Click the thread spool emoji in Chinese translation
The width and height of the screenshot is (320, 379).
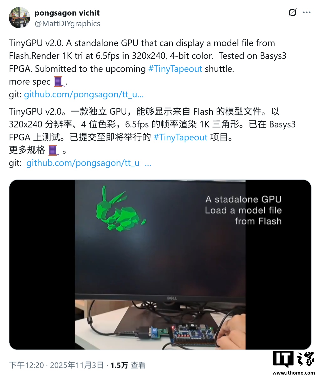click(53, 150)
